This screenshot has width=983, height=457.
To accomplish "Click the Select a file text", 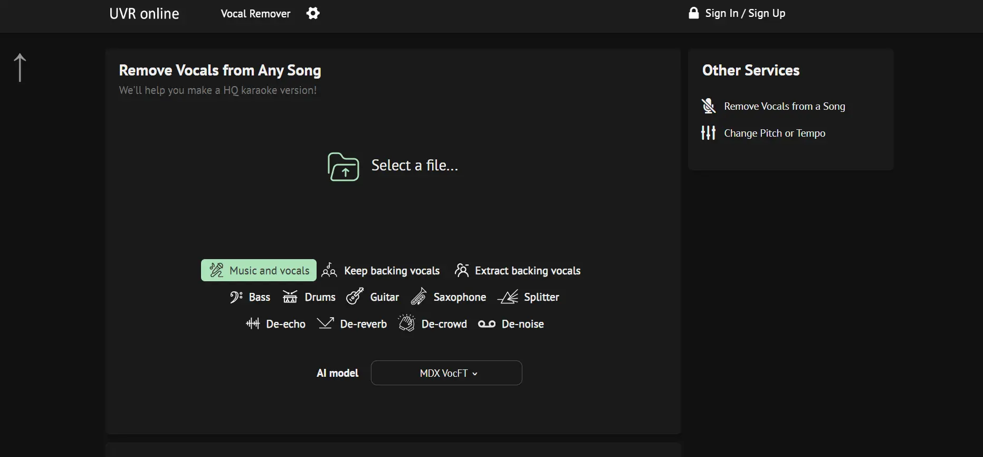I will tap(415, 166).
